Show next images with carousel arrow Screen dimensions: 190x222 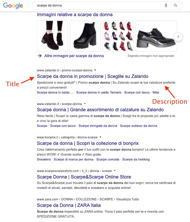(x=178, y=37)
